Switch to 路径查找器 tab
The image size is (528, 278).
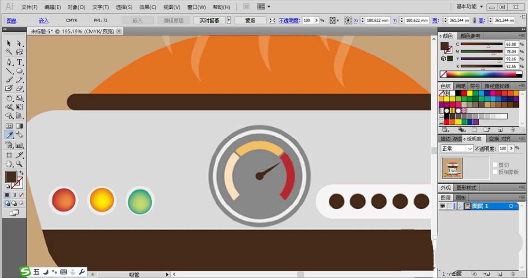(496, 86)
